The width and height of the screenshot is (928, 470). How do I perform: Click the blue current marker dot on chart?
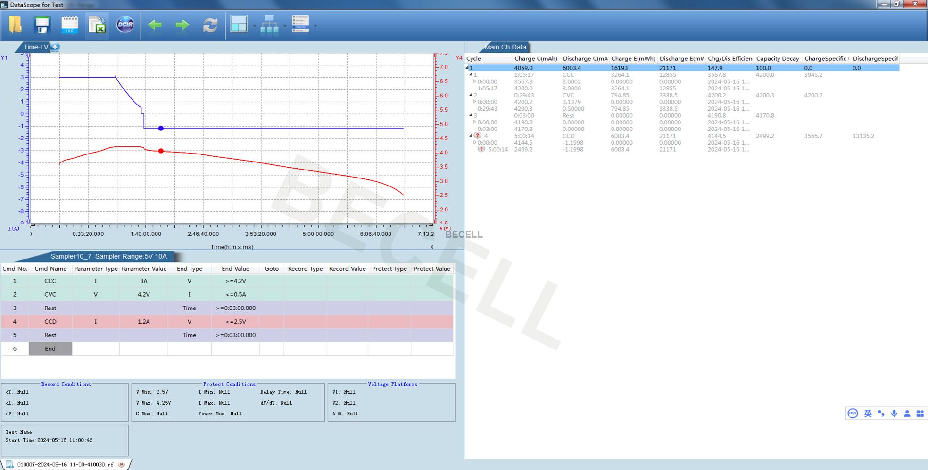161,128
